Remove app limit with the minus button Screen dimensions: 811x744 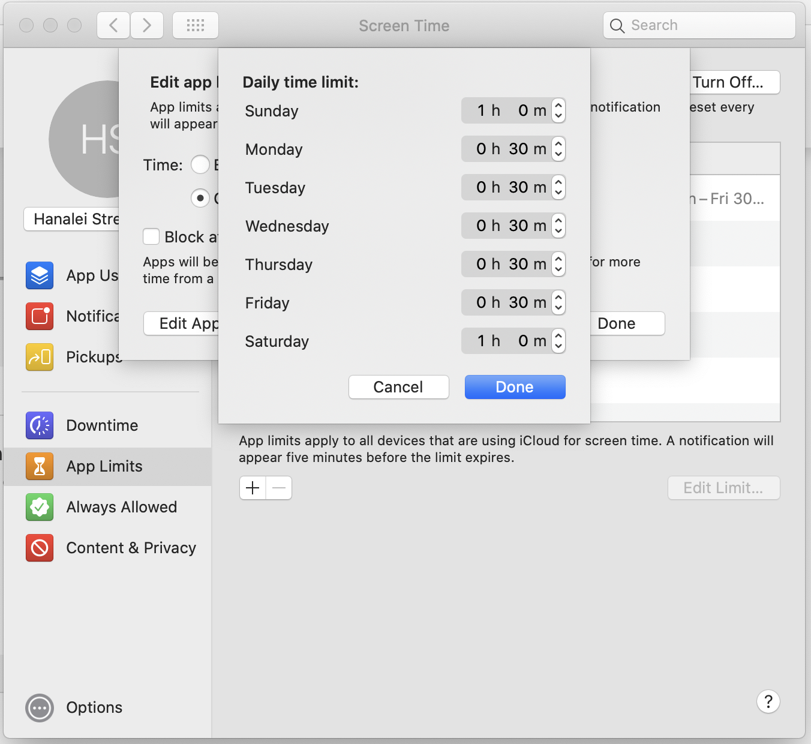coord(279,488)
